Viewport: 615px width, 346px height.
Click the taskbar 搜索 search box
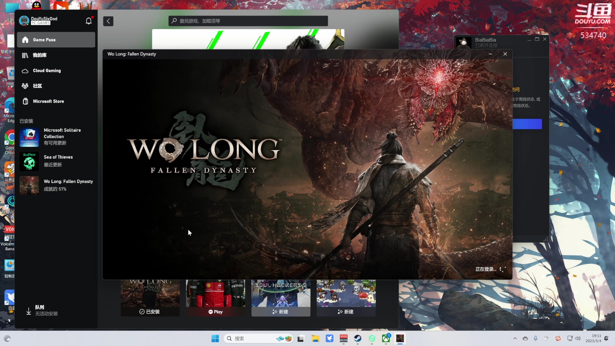pos(258,338)
